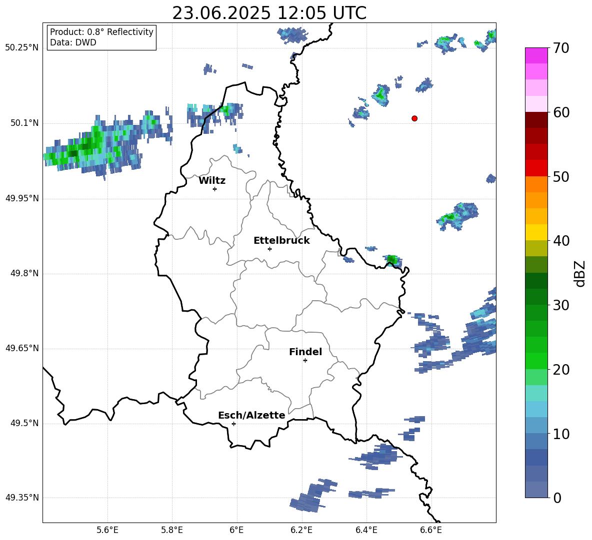Click the colorbar '70' tick label
This screenshot has width=592, height=540.
pyautogui.click(x=561, y=48)
